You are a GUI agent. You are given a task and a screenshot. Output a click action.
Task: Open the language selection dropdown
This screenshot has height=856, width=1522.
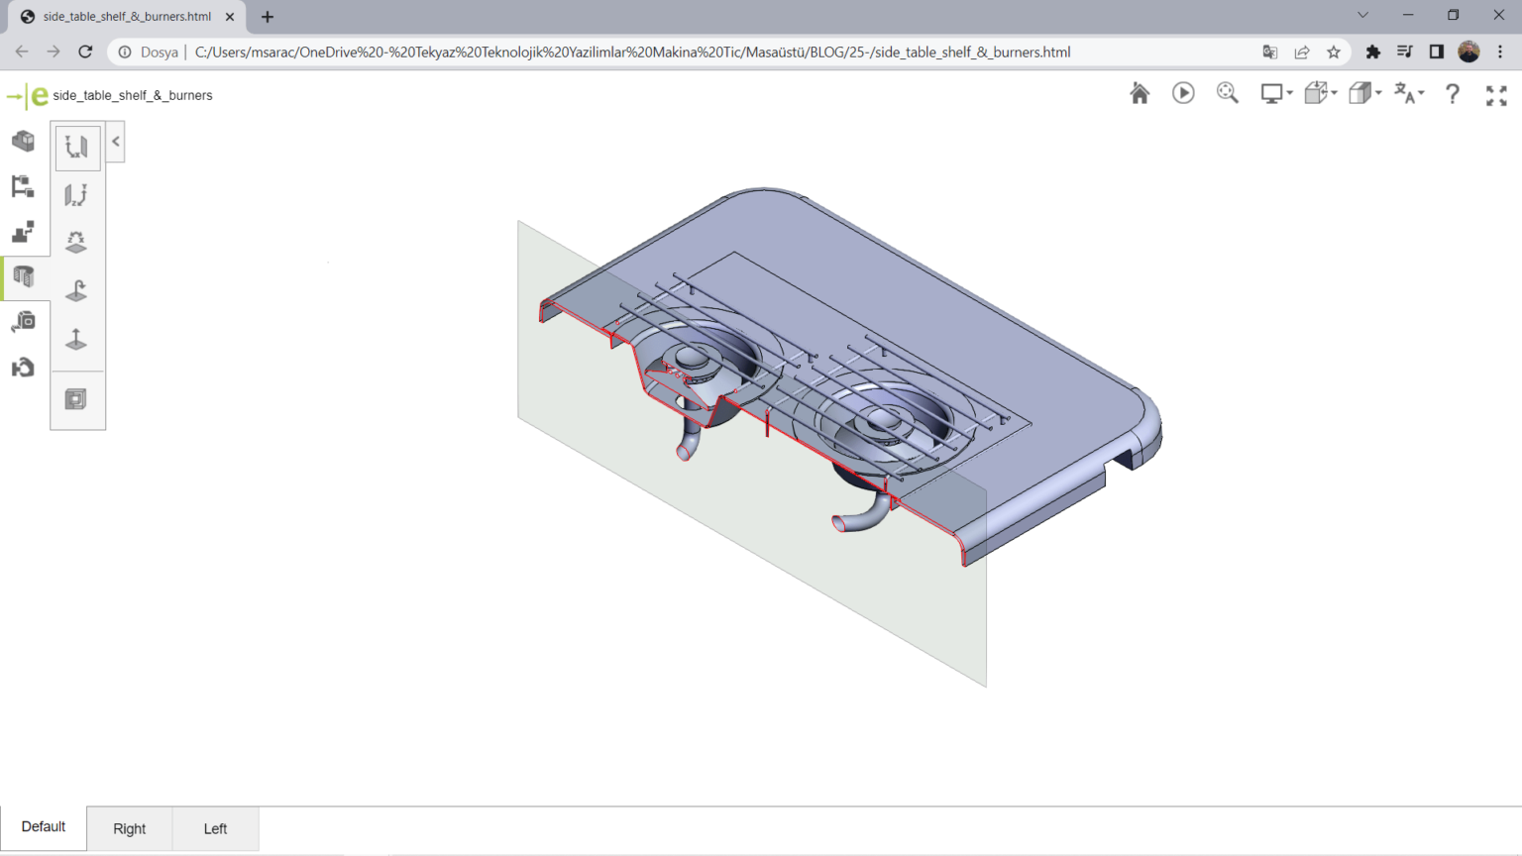[x=1408, y=93]
